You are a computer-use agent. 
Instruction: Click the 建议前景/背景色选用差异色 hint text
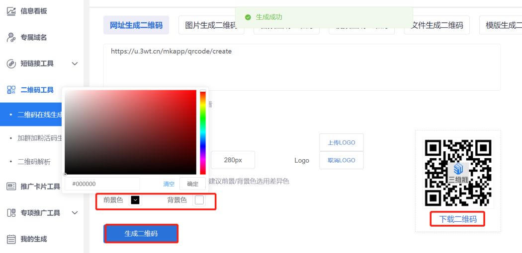click(249, 181)
